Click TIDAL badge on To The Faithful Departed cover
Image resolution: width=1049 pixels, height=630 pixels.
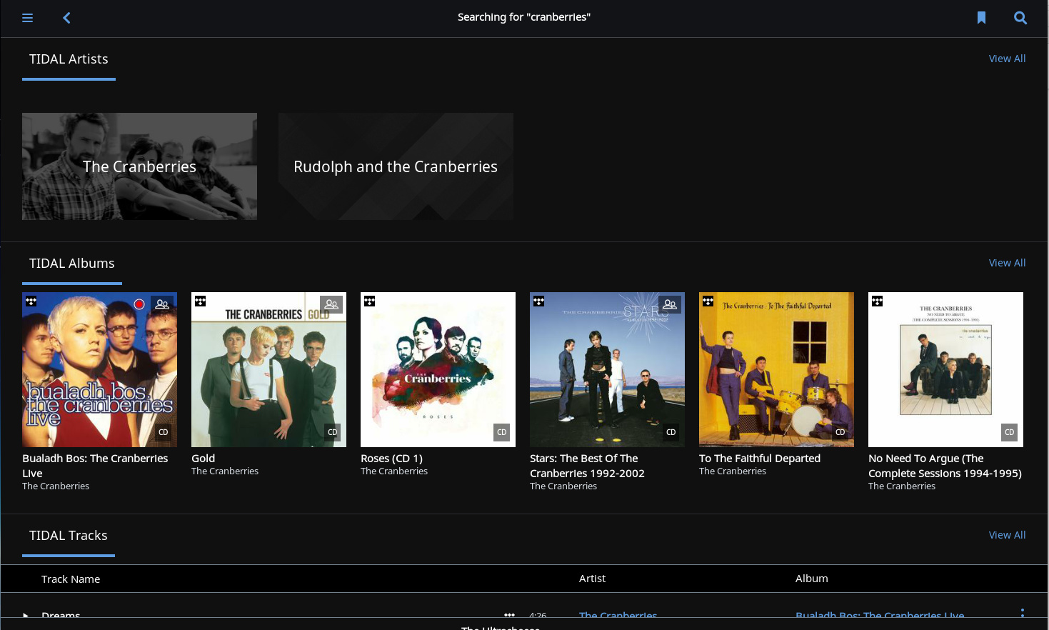pyautogui.click(x=708, y=301)
